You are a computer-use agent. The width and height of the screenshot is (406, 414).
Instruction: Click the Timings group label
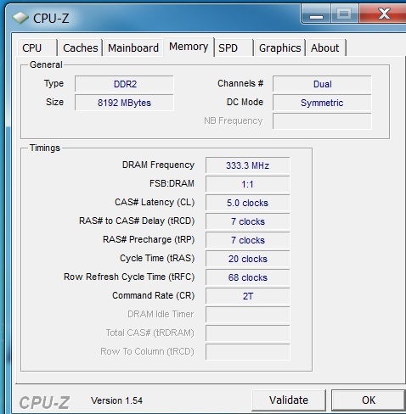[x=45, y=148]
